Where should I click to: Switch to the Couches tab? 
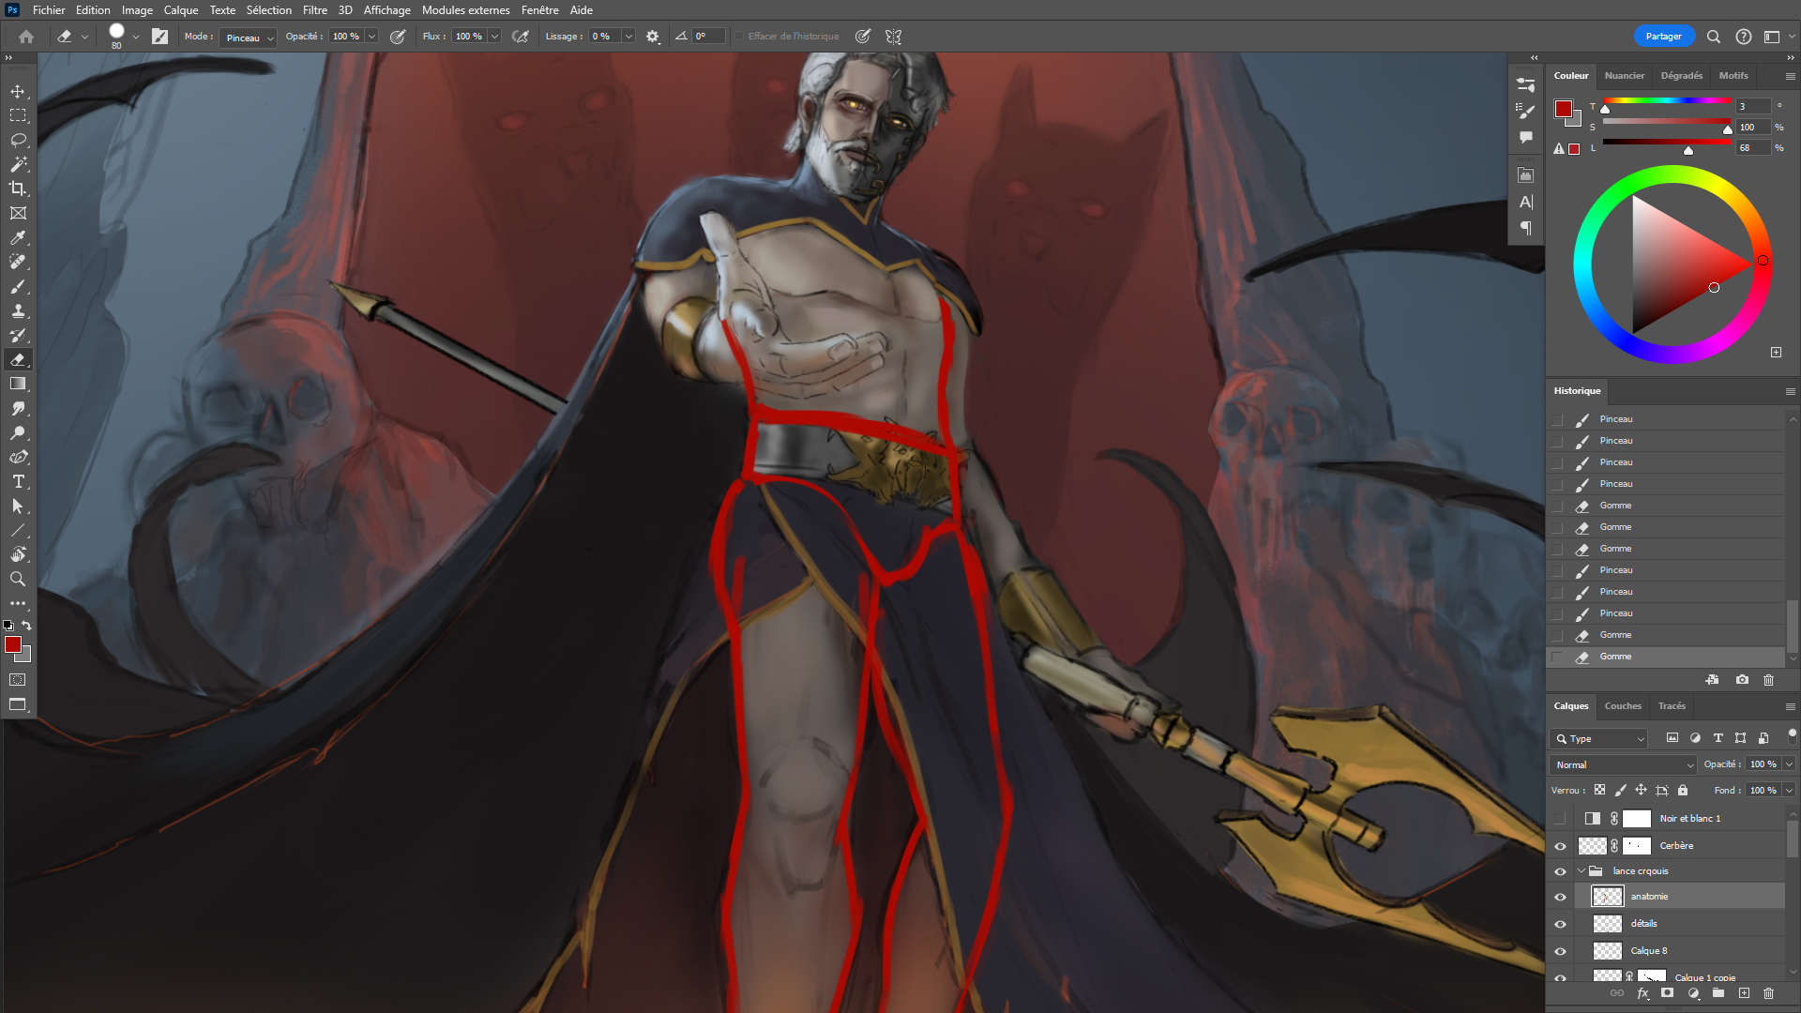point(1622,706)
